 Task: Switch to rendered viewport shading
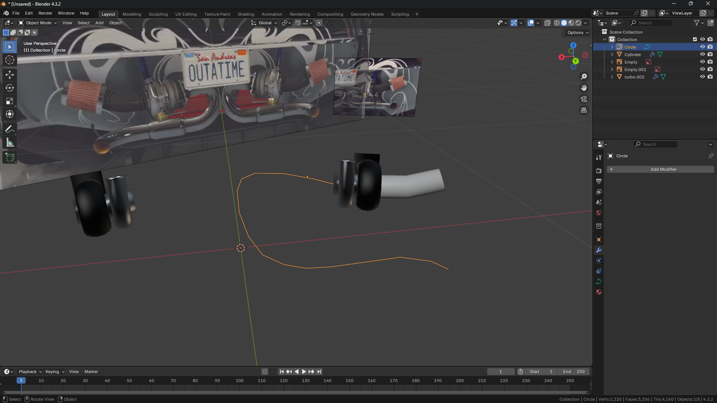pos(578,23)
